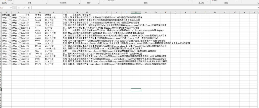
Task: Select the sales amount cell 44850
Action: [40, 38]
